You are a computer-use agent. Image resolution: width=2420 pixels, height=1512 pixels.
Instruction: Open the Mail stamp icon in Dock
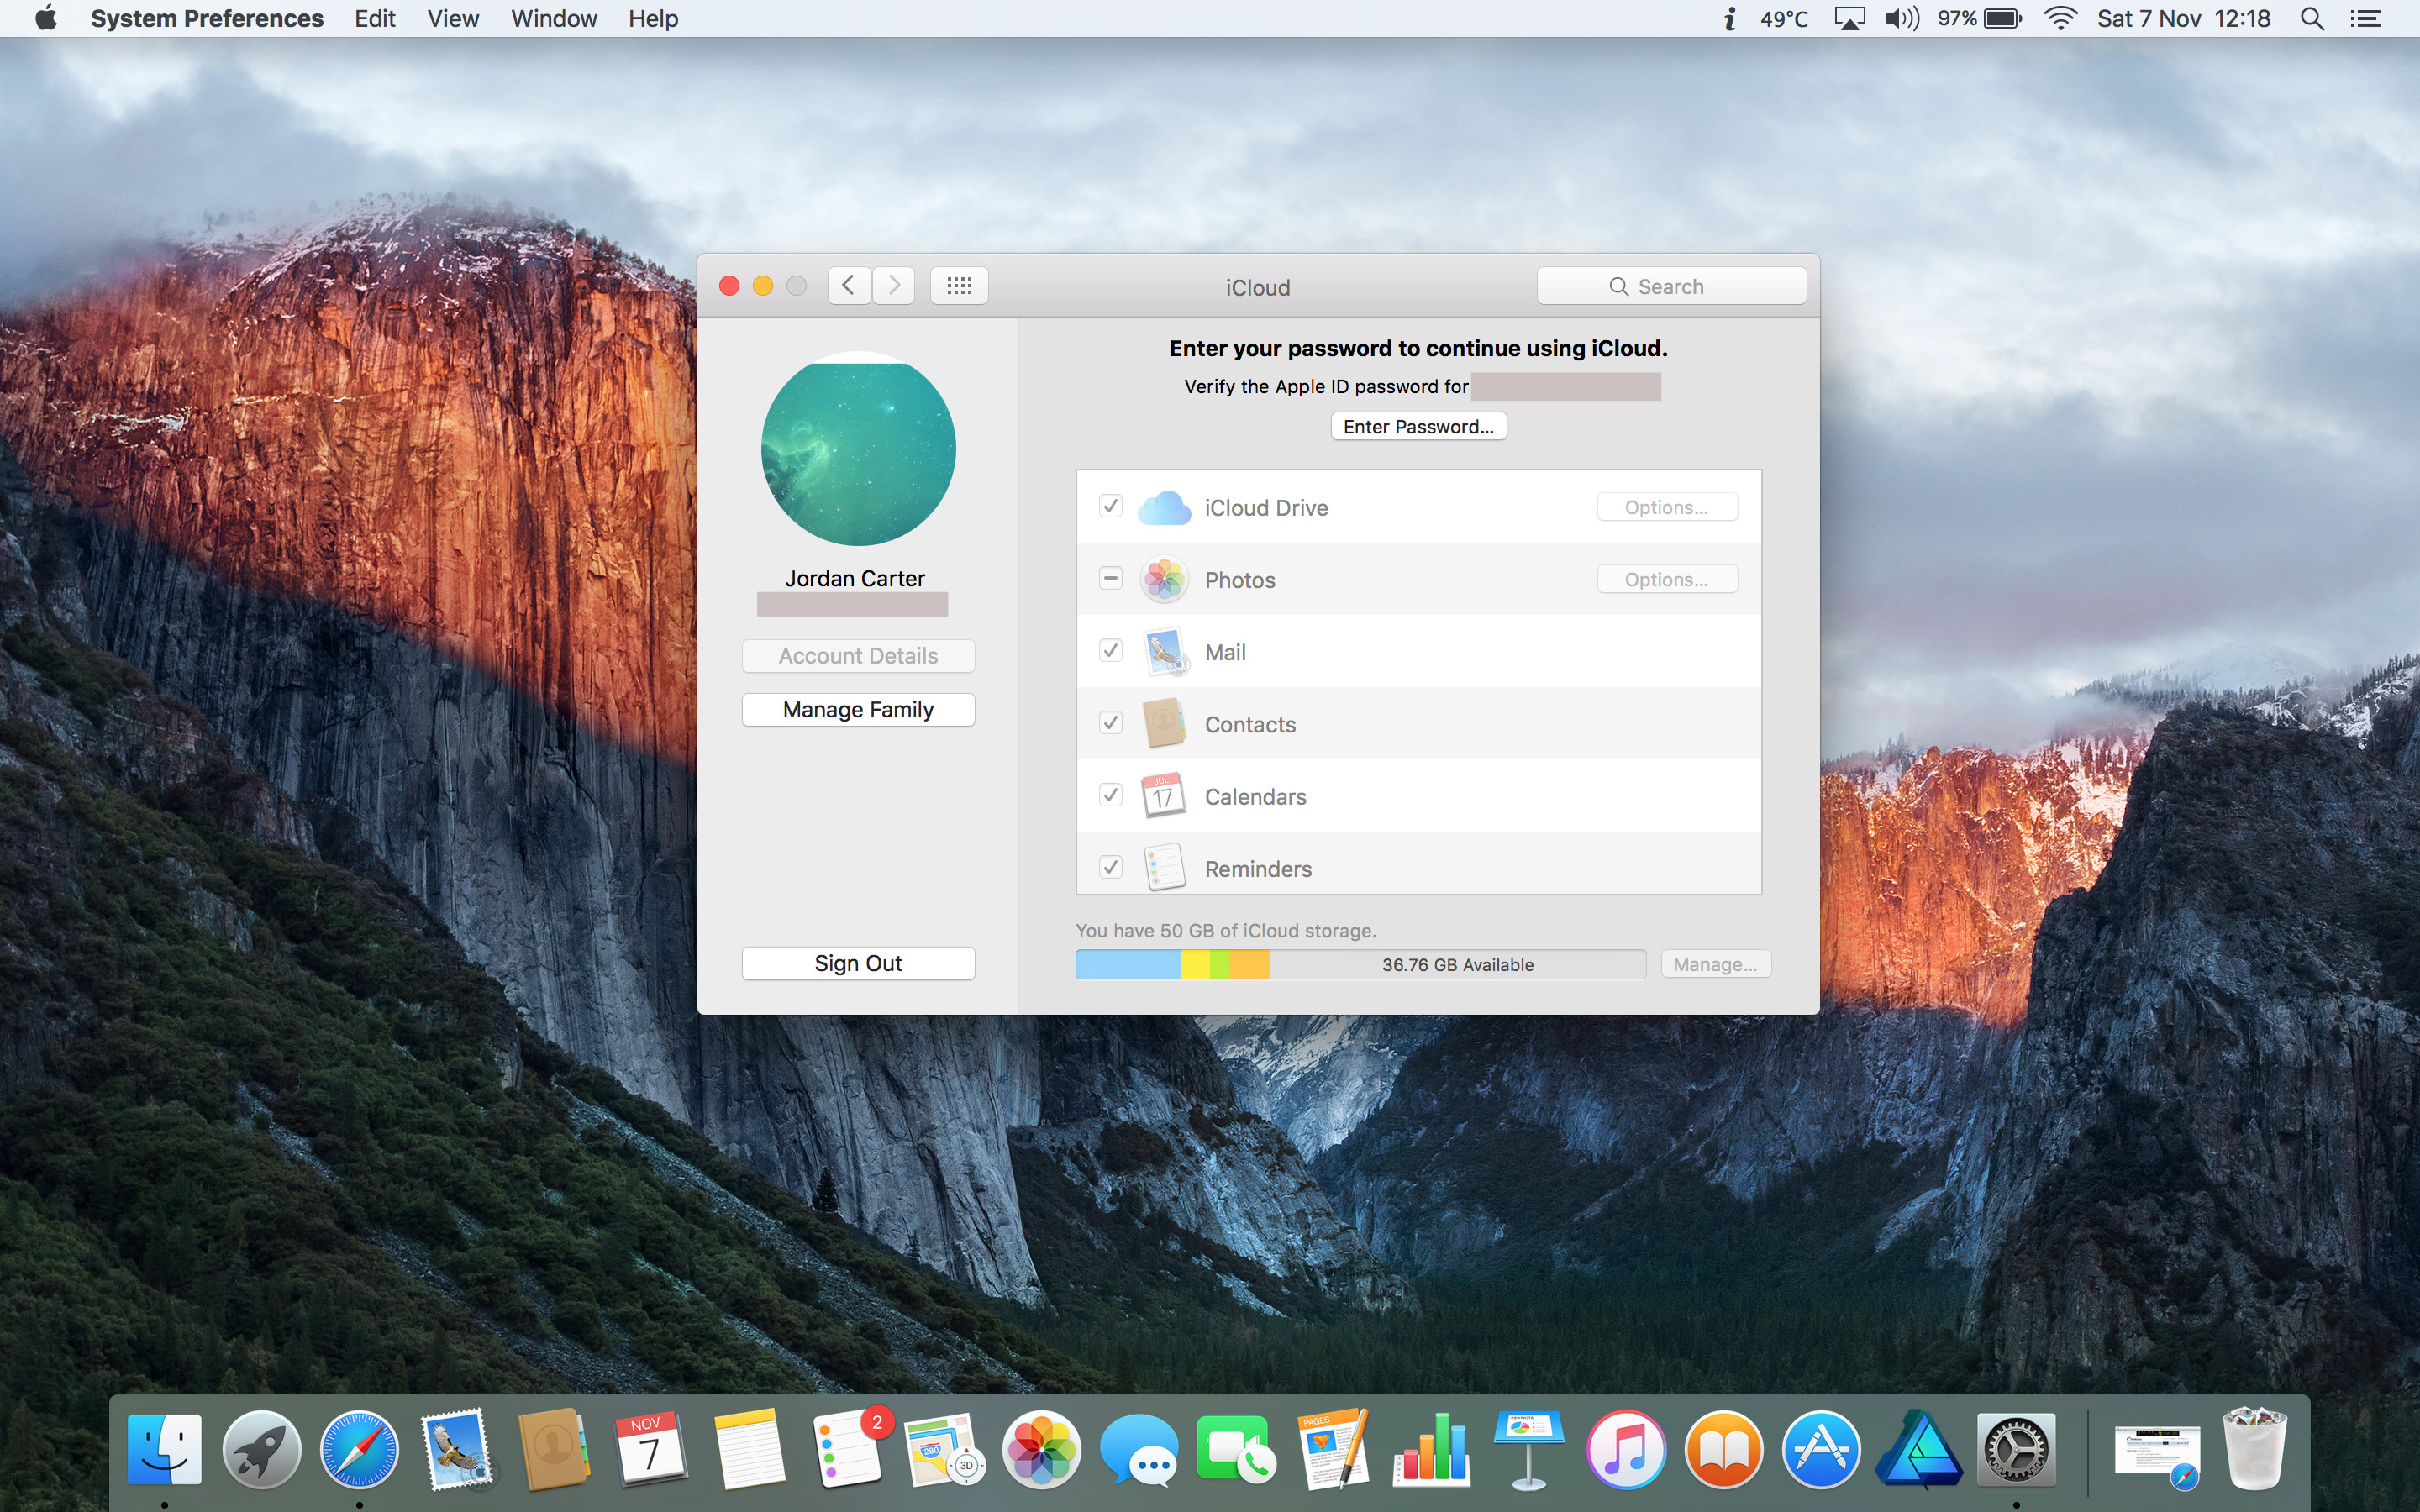[457, 1449]
